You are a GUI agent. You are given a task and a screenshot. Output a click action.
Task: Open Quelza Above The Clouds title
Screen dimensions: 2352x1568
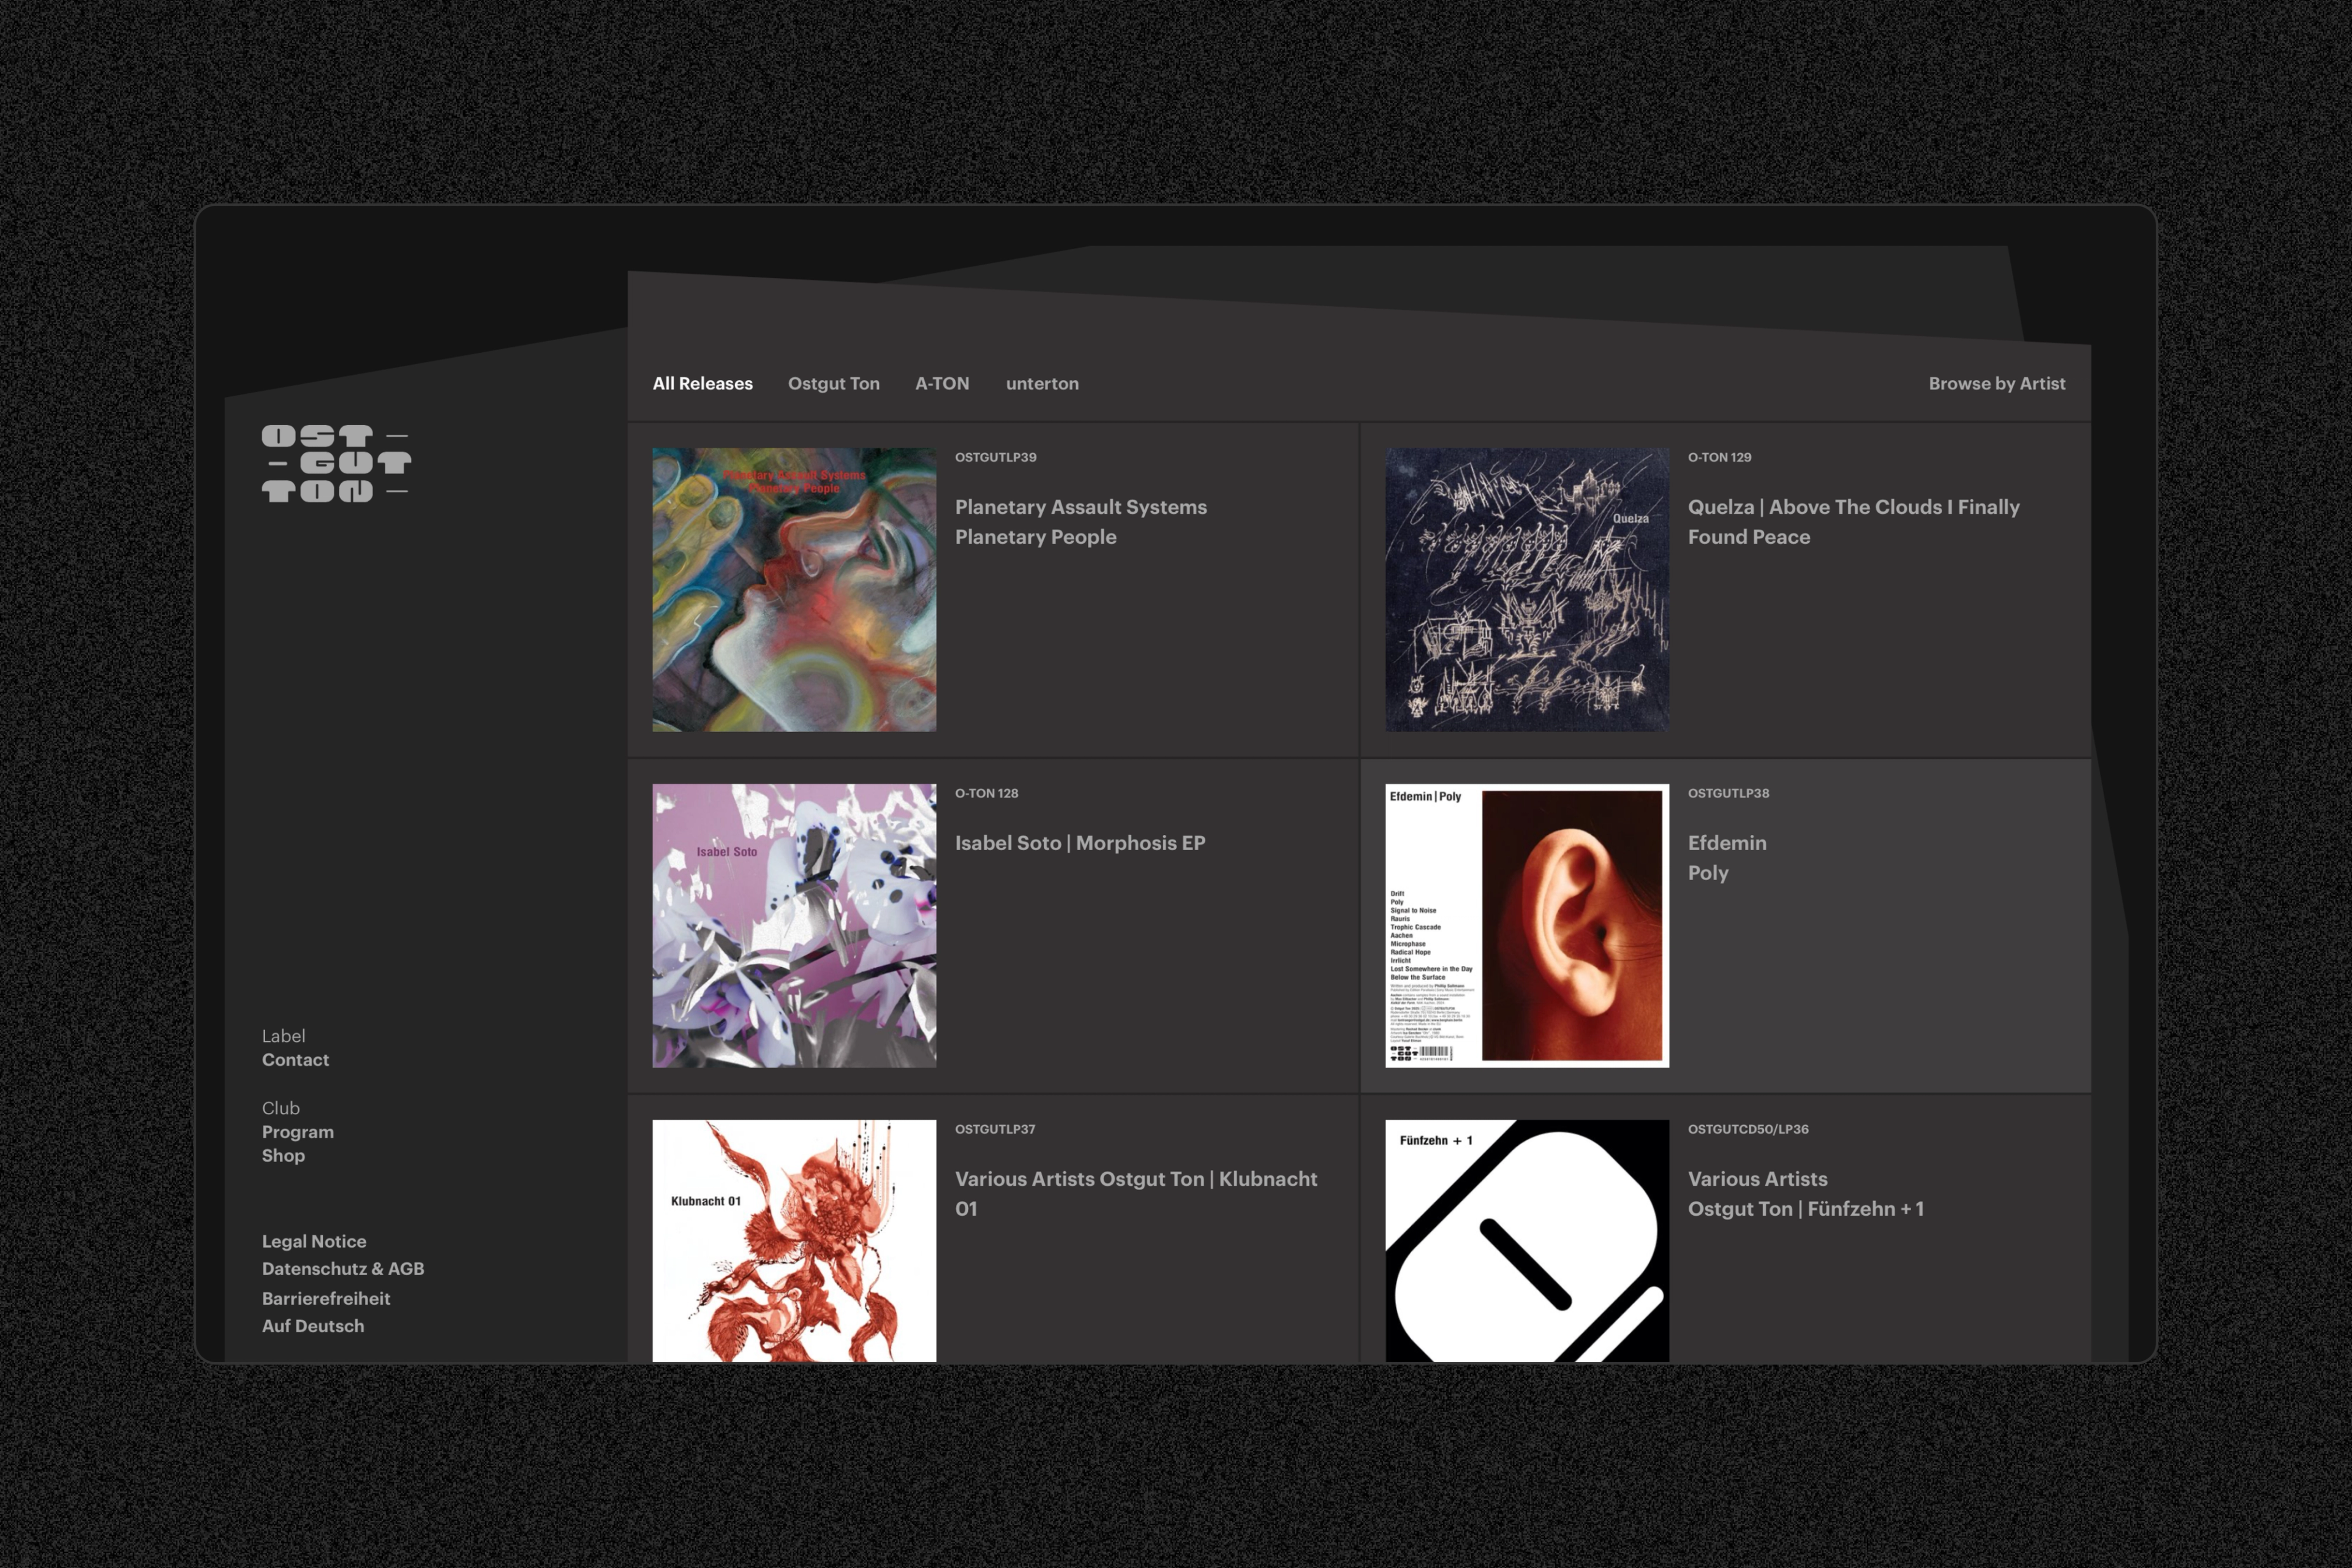click(x=1853, y=521)
